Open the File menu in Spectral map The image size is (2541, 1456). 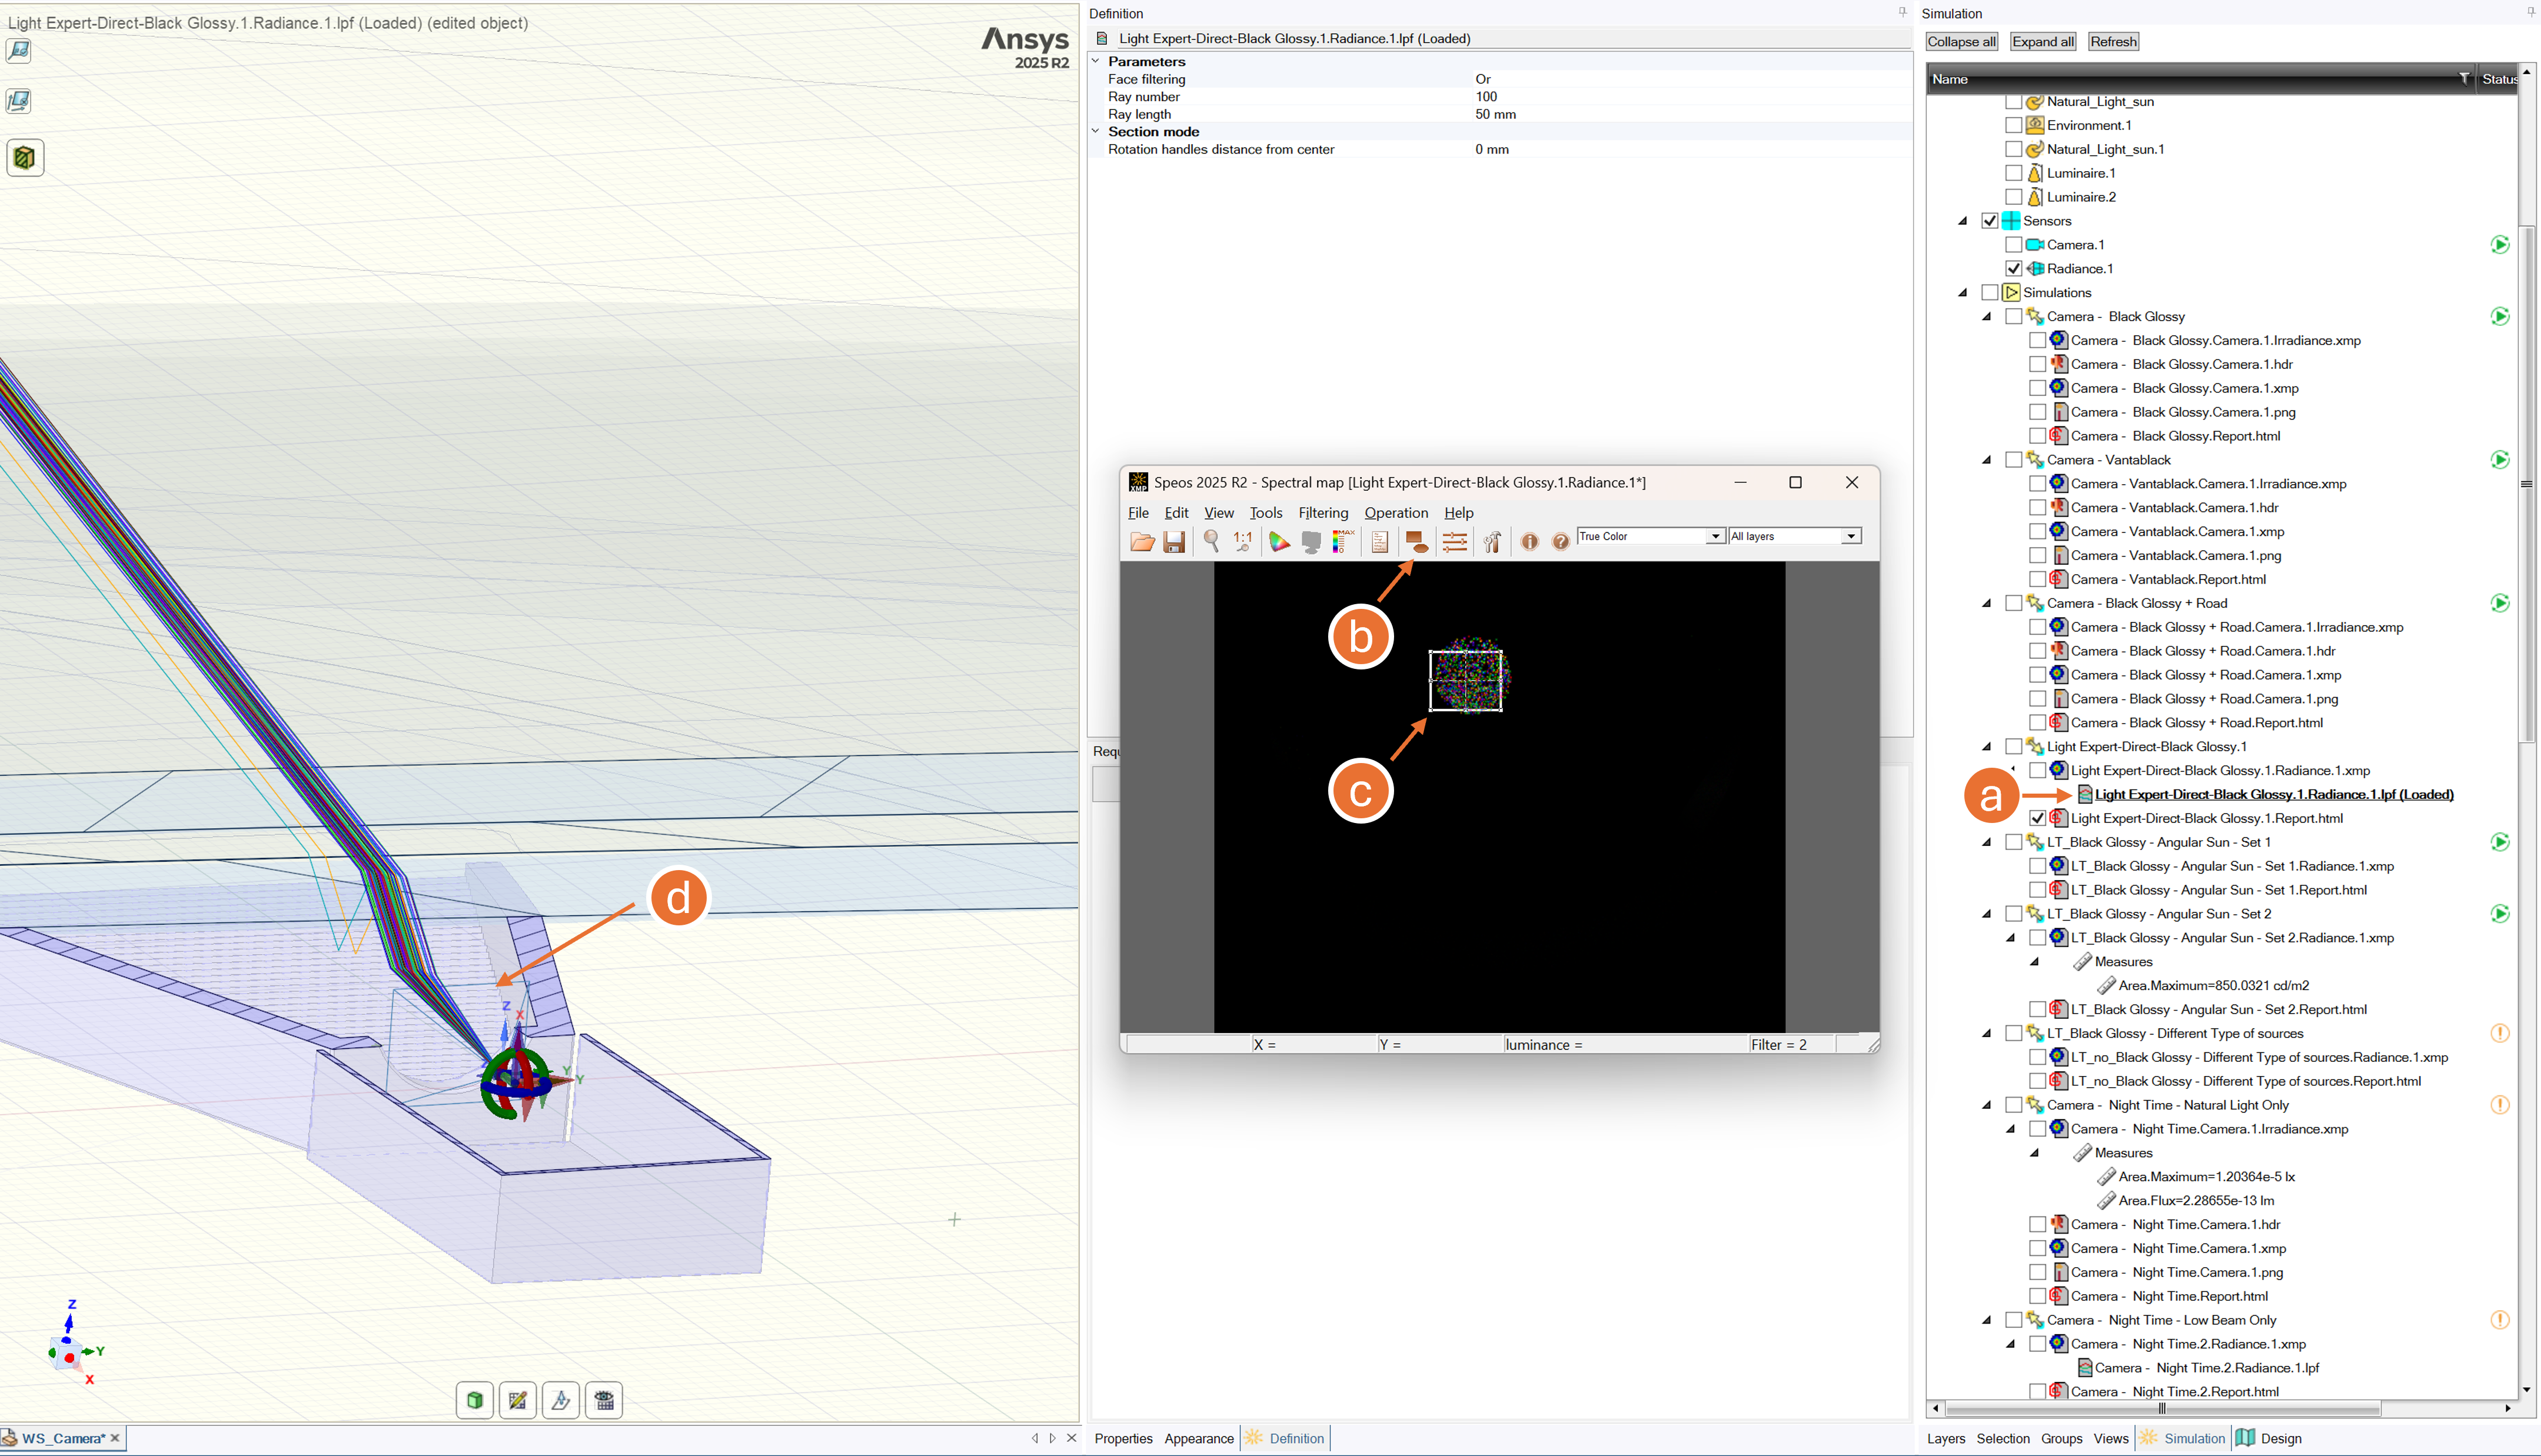(x=1138, y=513)
